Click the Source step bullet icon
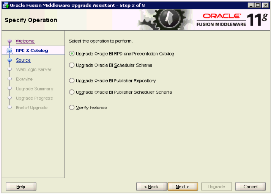Screen dimensions: 271x194 tap(10, 60)
